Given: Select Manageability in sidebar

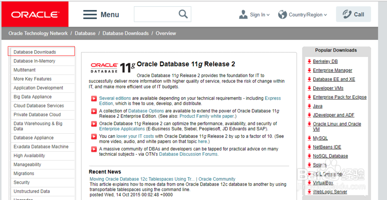Looking at the screenshot, I should [x=27, y=164].
